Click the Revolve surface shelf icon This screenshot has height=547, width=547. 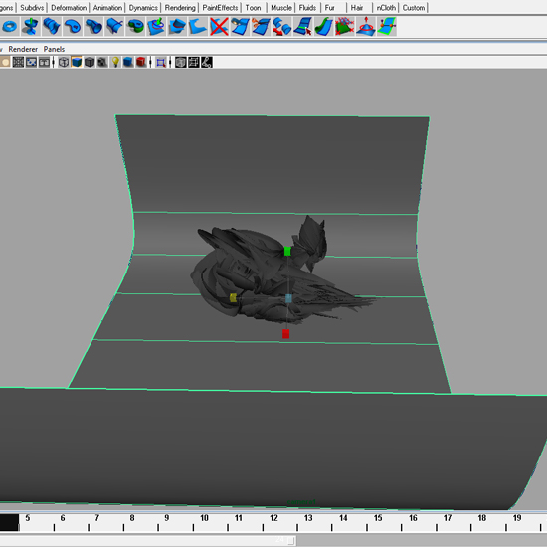31,26
